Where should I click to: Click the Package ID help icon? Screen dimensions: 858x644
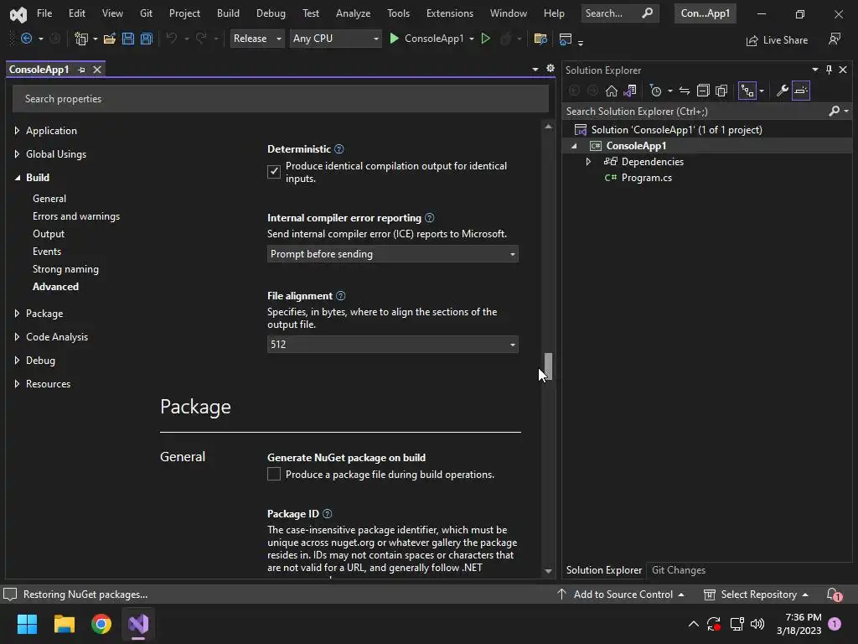point(328,514)
